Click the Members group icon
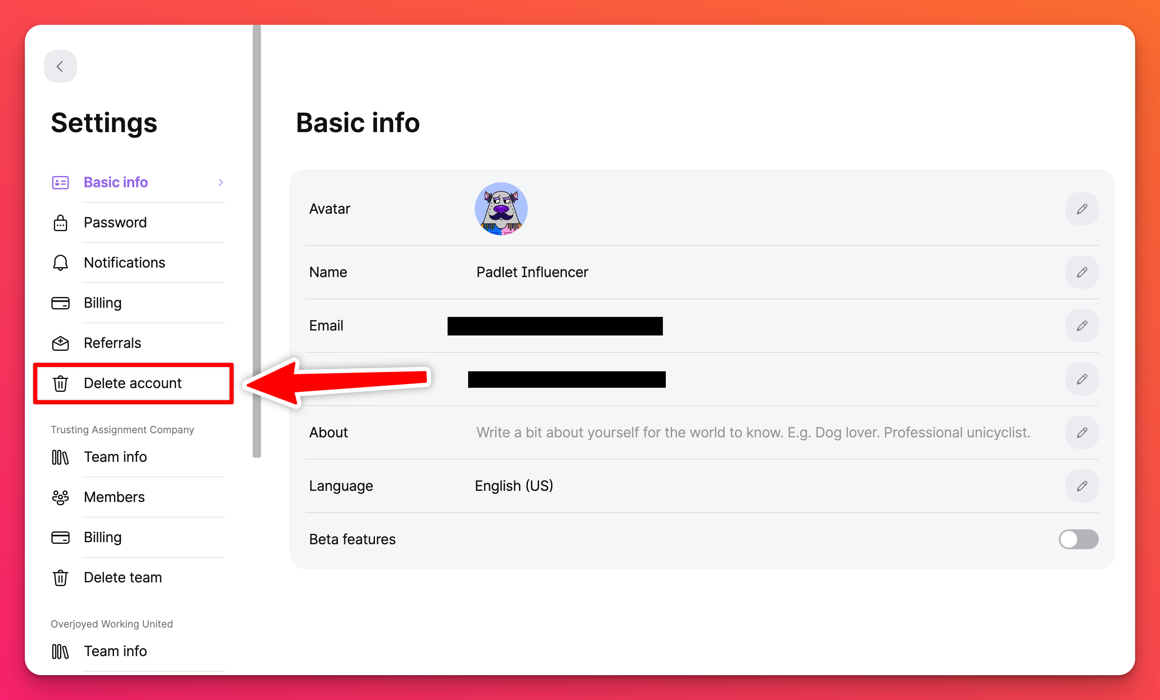This screenshot has width=1160, height=700. point(62,497)
